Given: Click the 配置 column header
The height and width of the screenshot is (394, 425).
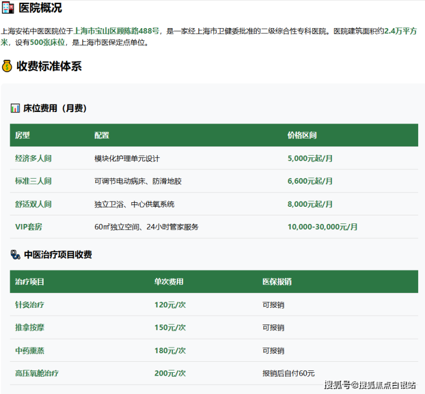Looking at the screenshot, I should pos(102,136).
